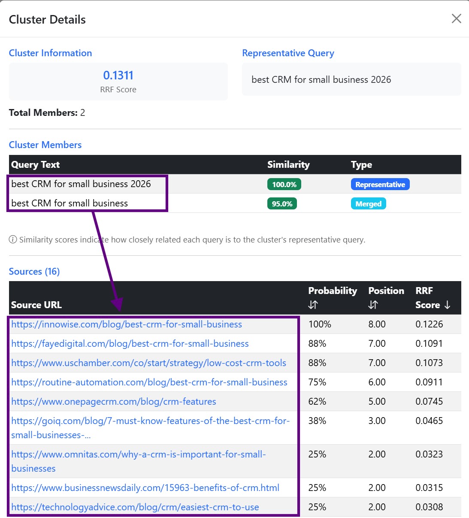Screen dimensions: 469x518
Task: Click the RRF Score descending sort arrow
Action: click(448, 305)
